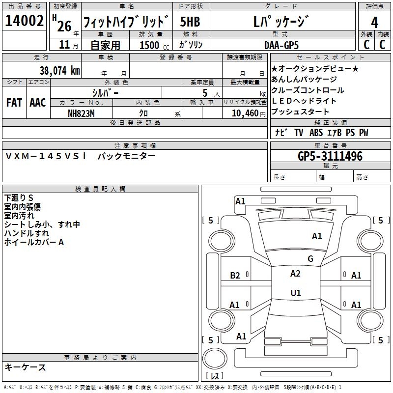Click the エアB airbag equipment item
Screen dimensions: 393x393
pyautogui.click(x=335, y=132)
